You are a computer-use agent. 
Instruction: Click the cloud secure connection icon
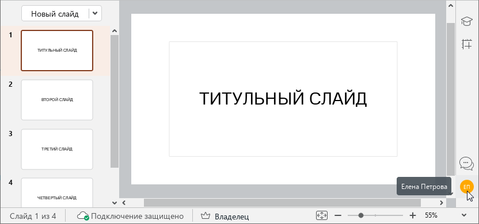coord(83,216)
